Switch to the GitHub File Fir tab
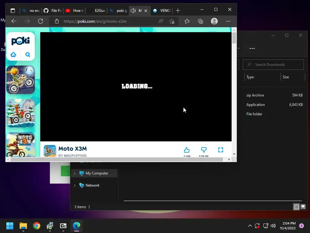 53,11
